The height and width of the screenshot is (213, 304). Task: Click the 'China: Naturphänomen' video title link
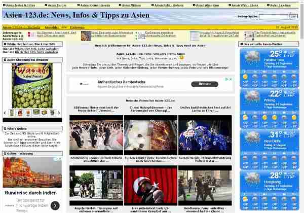point(150,109)
